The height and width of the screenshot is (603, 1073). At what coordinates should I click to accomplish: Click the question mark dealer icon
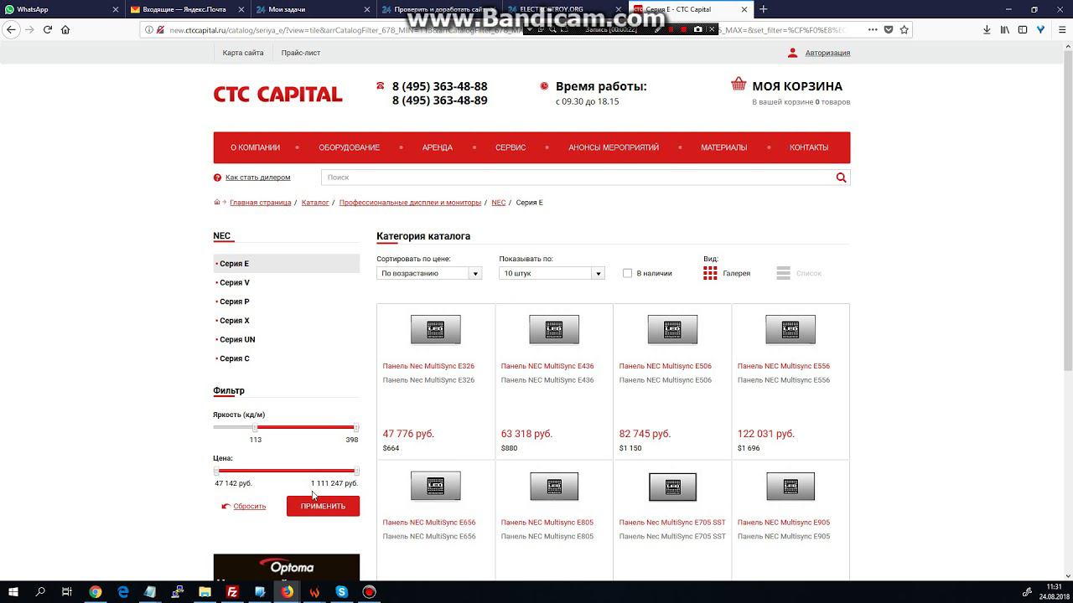pos(217,178)
